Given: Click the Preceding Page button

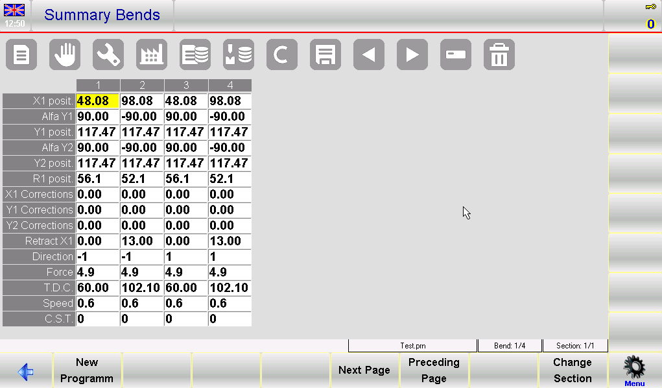Looking at the screenshot, I should [x=434, y=370].
